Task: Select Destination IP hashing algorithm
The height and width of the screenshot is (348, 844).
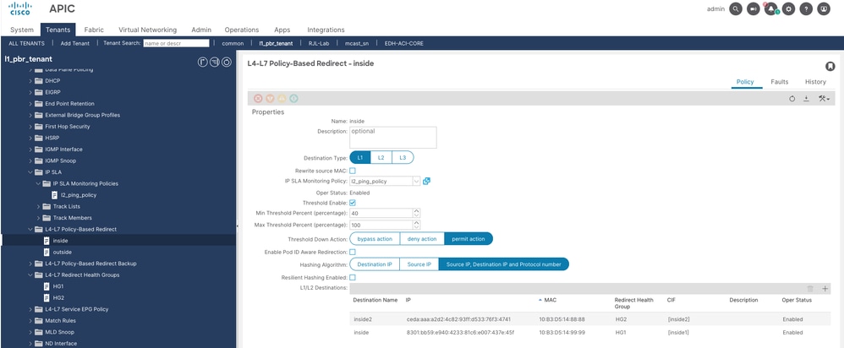Action: [375, 264]
